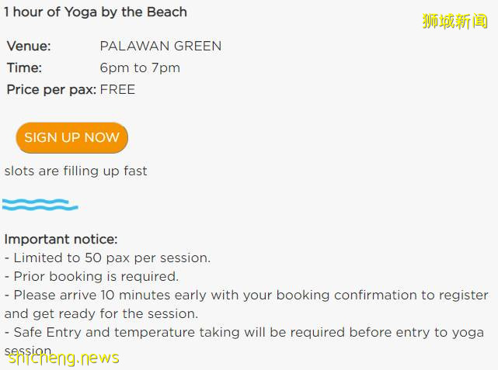Image resolution: width=498 pixels, height=370 pixels.
Task: Select the PALAWAN GREEN venue text
Action: pyautogui.click(x=161, y=47)
